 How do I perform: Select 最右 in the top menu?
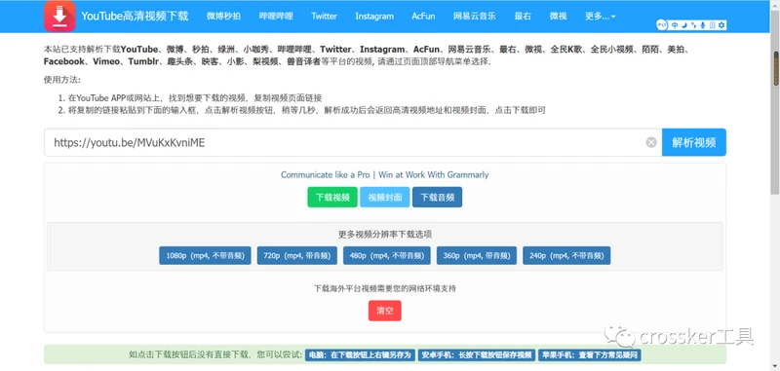523,16
